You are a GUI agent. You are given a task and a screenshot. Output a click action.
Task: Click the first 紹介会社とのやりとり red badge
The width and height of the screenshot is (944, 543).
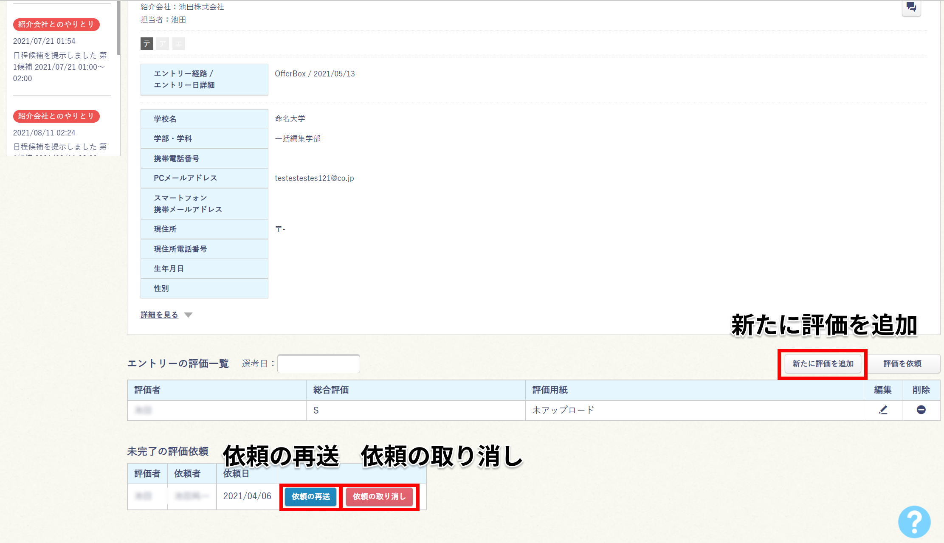pyautogui.click(x=56, y=25)
